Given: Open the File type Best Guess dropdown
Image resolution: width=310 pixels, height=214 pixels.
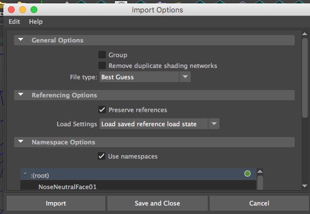Looking at the screenshot, I should coord(145,77).
